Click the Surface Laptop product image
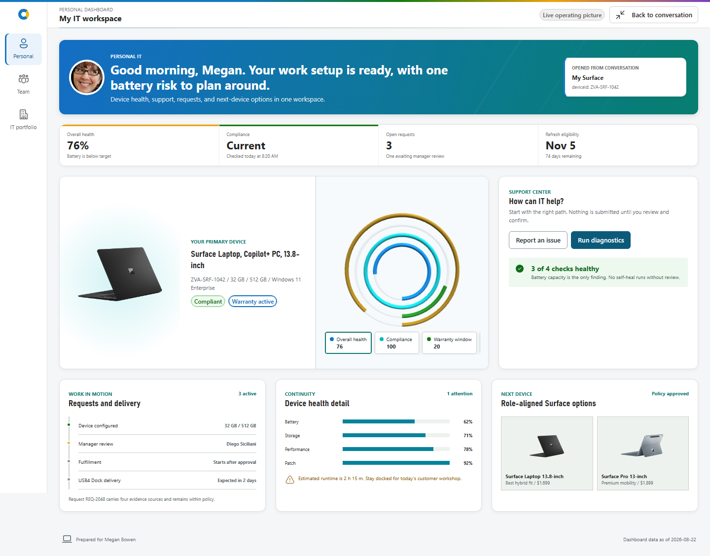The height and width of the screenshot is (556, 710). [120, 274]
